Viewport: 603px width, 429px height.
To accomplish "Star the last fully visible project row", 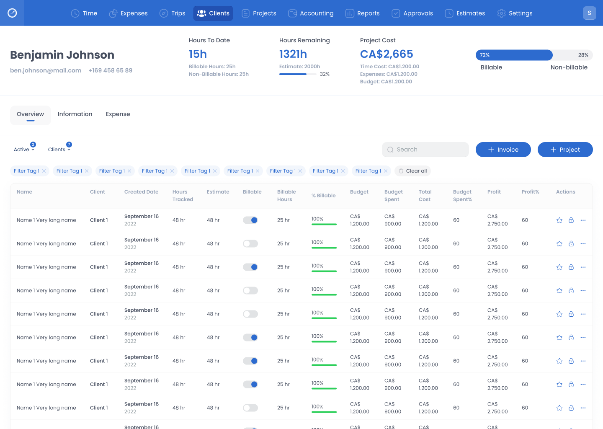I will point(559,408).
